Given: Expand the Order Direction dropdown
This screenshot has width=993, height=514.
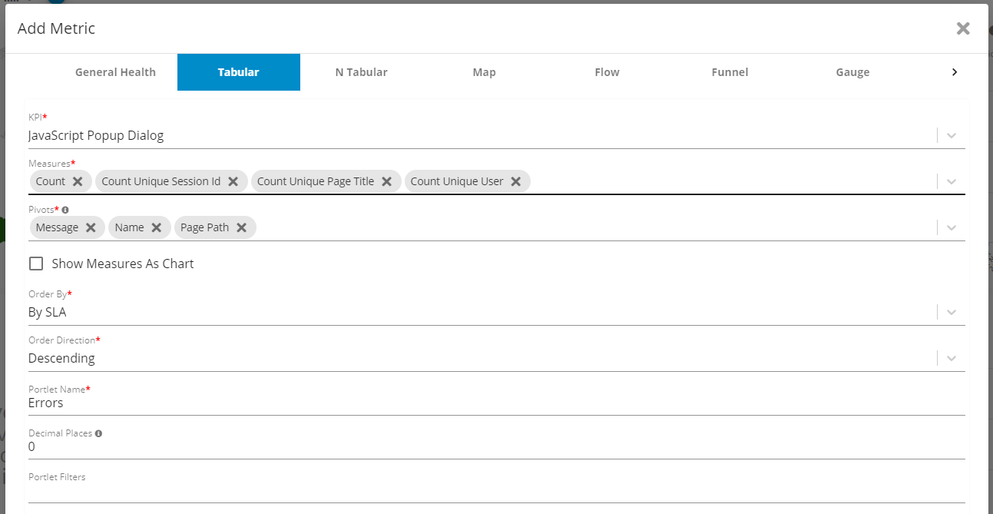Looking at the screenshot, I should tap(952, 358).
